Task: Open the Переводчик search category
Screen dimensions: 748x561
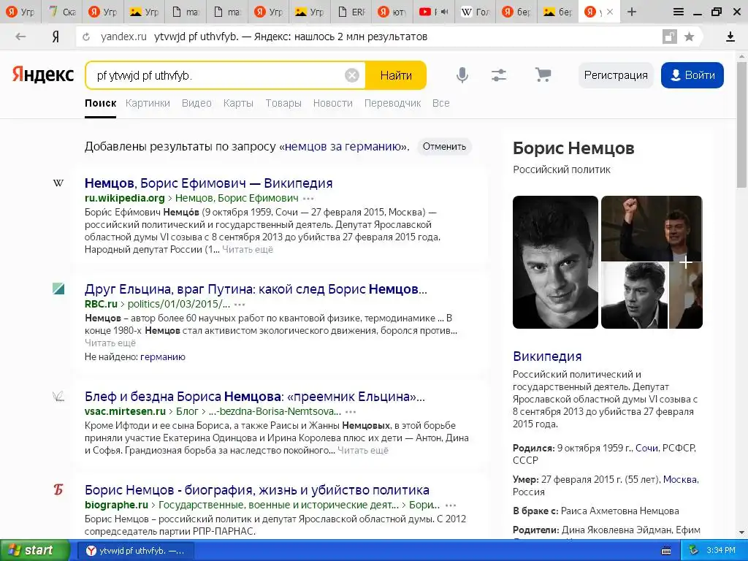Action: coord(392,103)
